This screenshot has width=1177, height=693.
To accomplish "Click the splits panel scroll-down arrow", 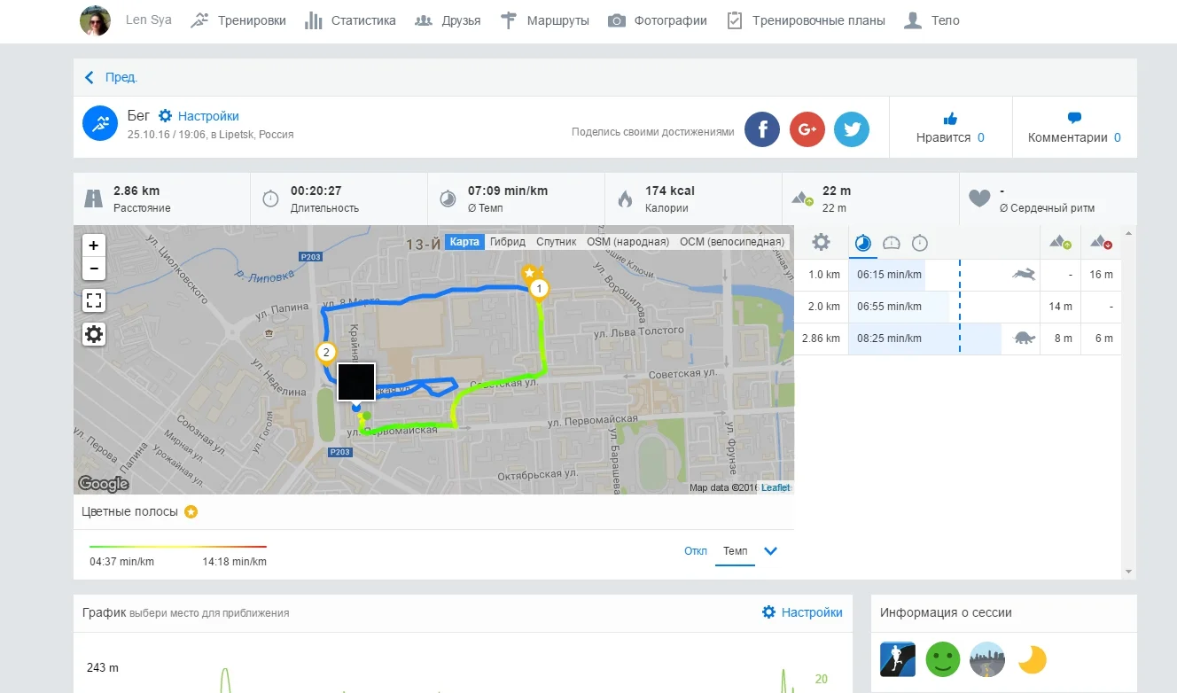I will click(x=1129, y=572).
